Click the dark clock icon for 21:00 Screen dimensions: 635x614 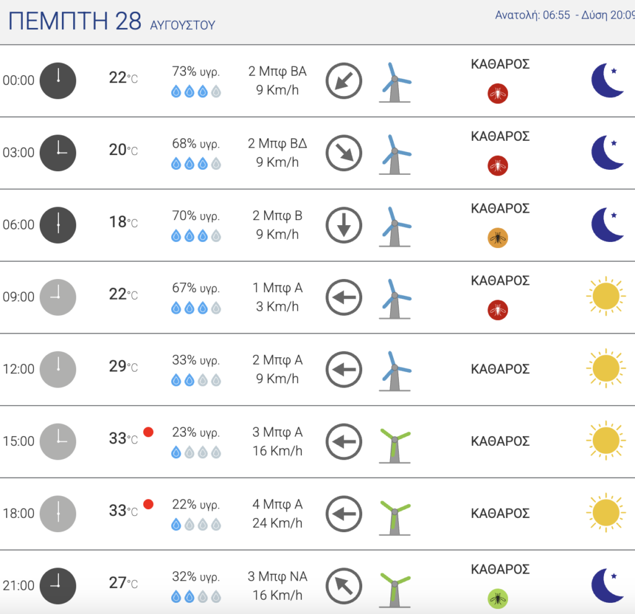point(58,585)
